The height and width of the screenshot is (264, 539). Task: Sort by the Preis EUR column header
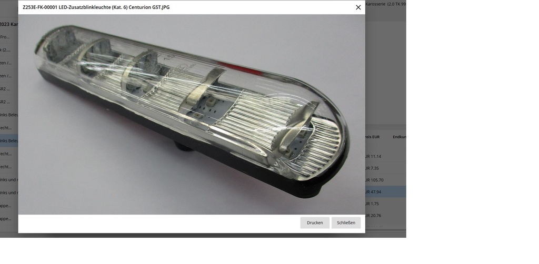[372, 137]
